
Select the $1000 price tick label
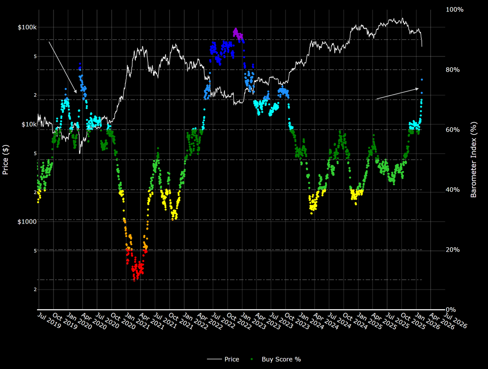[x=28, y=221]
